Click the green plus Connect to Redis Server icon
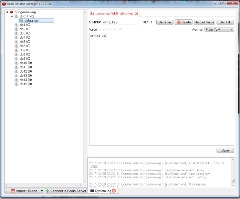The height and width of the screenshot is (199, 240). 47,191
